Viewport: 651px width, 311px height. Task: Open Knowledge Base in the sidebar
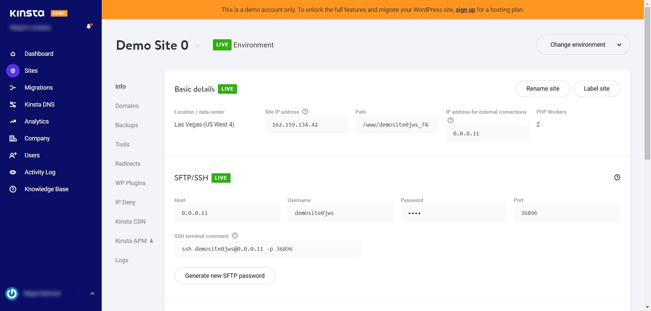[x=46, y=189]
